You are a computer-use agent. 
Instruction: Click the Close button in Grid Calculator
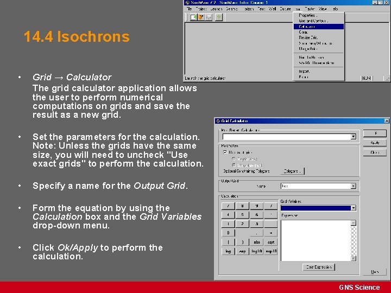(x=375, y=152)
